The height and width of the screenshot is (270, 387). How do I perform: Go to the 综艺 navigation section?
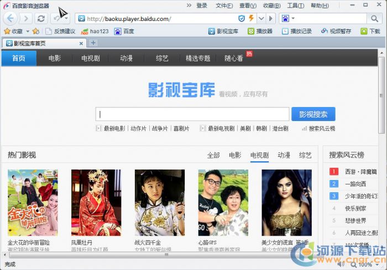pos(162,58)
